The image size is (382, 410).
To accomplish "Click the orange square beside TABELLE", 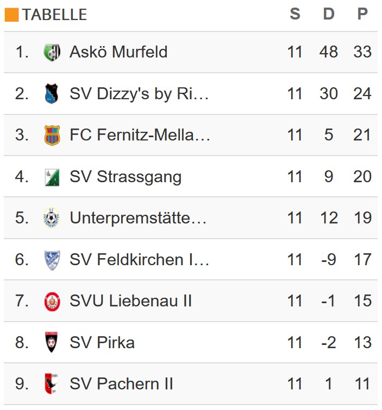I will [11, 15].
